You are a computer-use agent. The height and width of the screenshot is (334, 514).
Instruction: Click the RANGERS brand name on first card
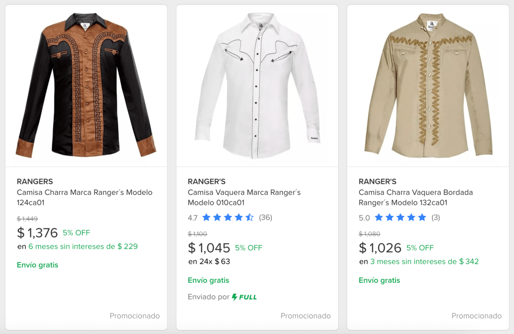pyautogui.click(x=35, y=181)
